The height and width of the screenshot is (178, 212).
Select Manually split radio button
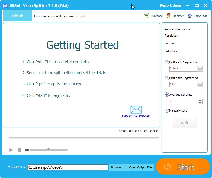pos(167,110)
